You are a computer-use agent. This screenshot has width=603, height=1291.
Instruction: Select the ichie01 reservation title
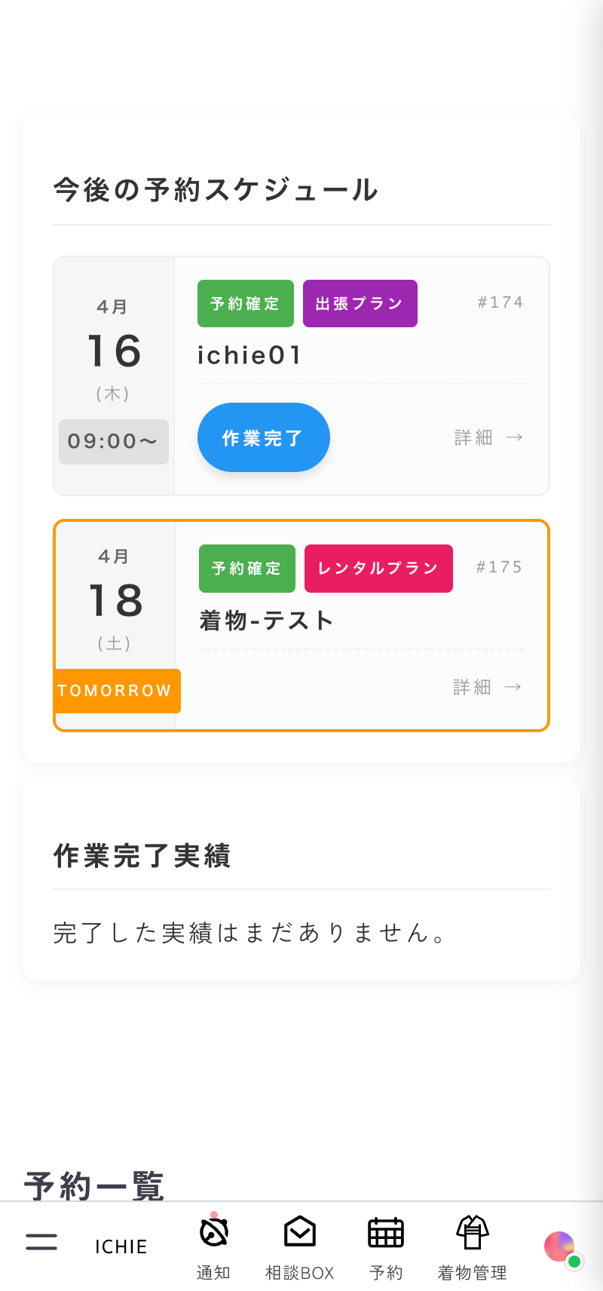[249, 355]
